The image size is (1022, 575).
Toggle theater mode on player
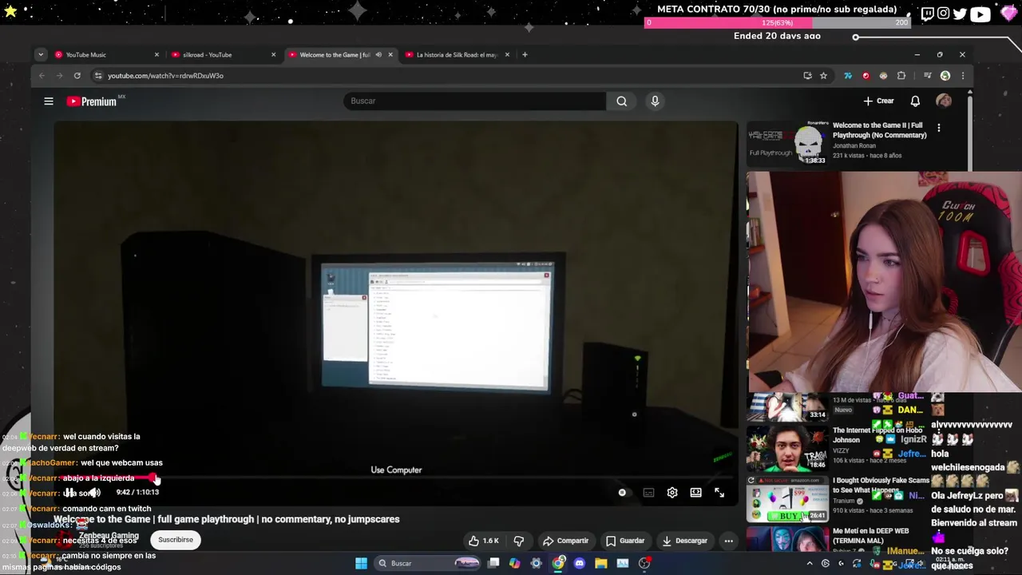pos(696,493)
